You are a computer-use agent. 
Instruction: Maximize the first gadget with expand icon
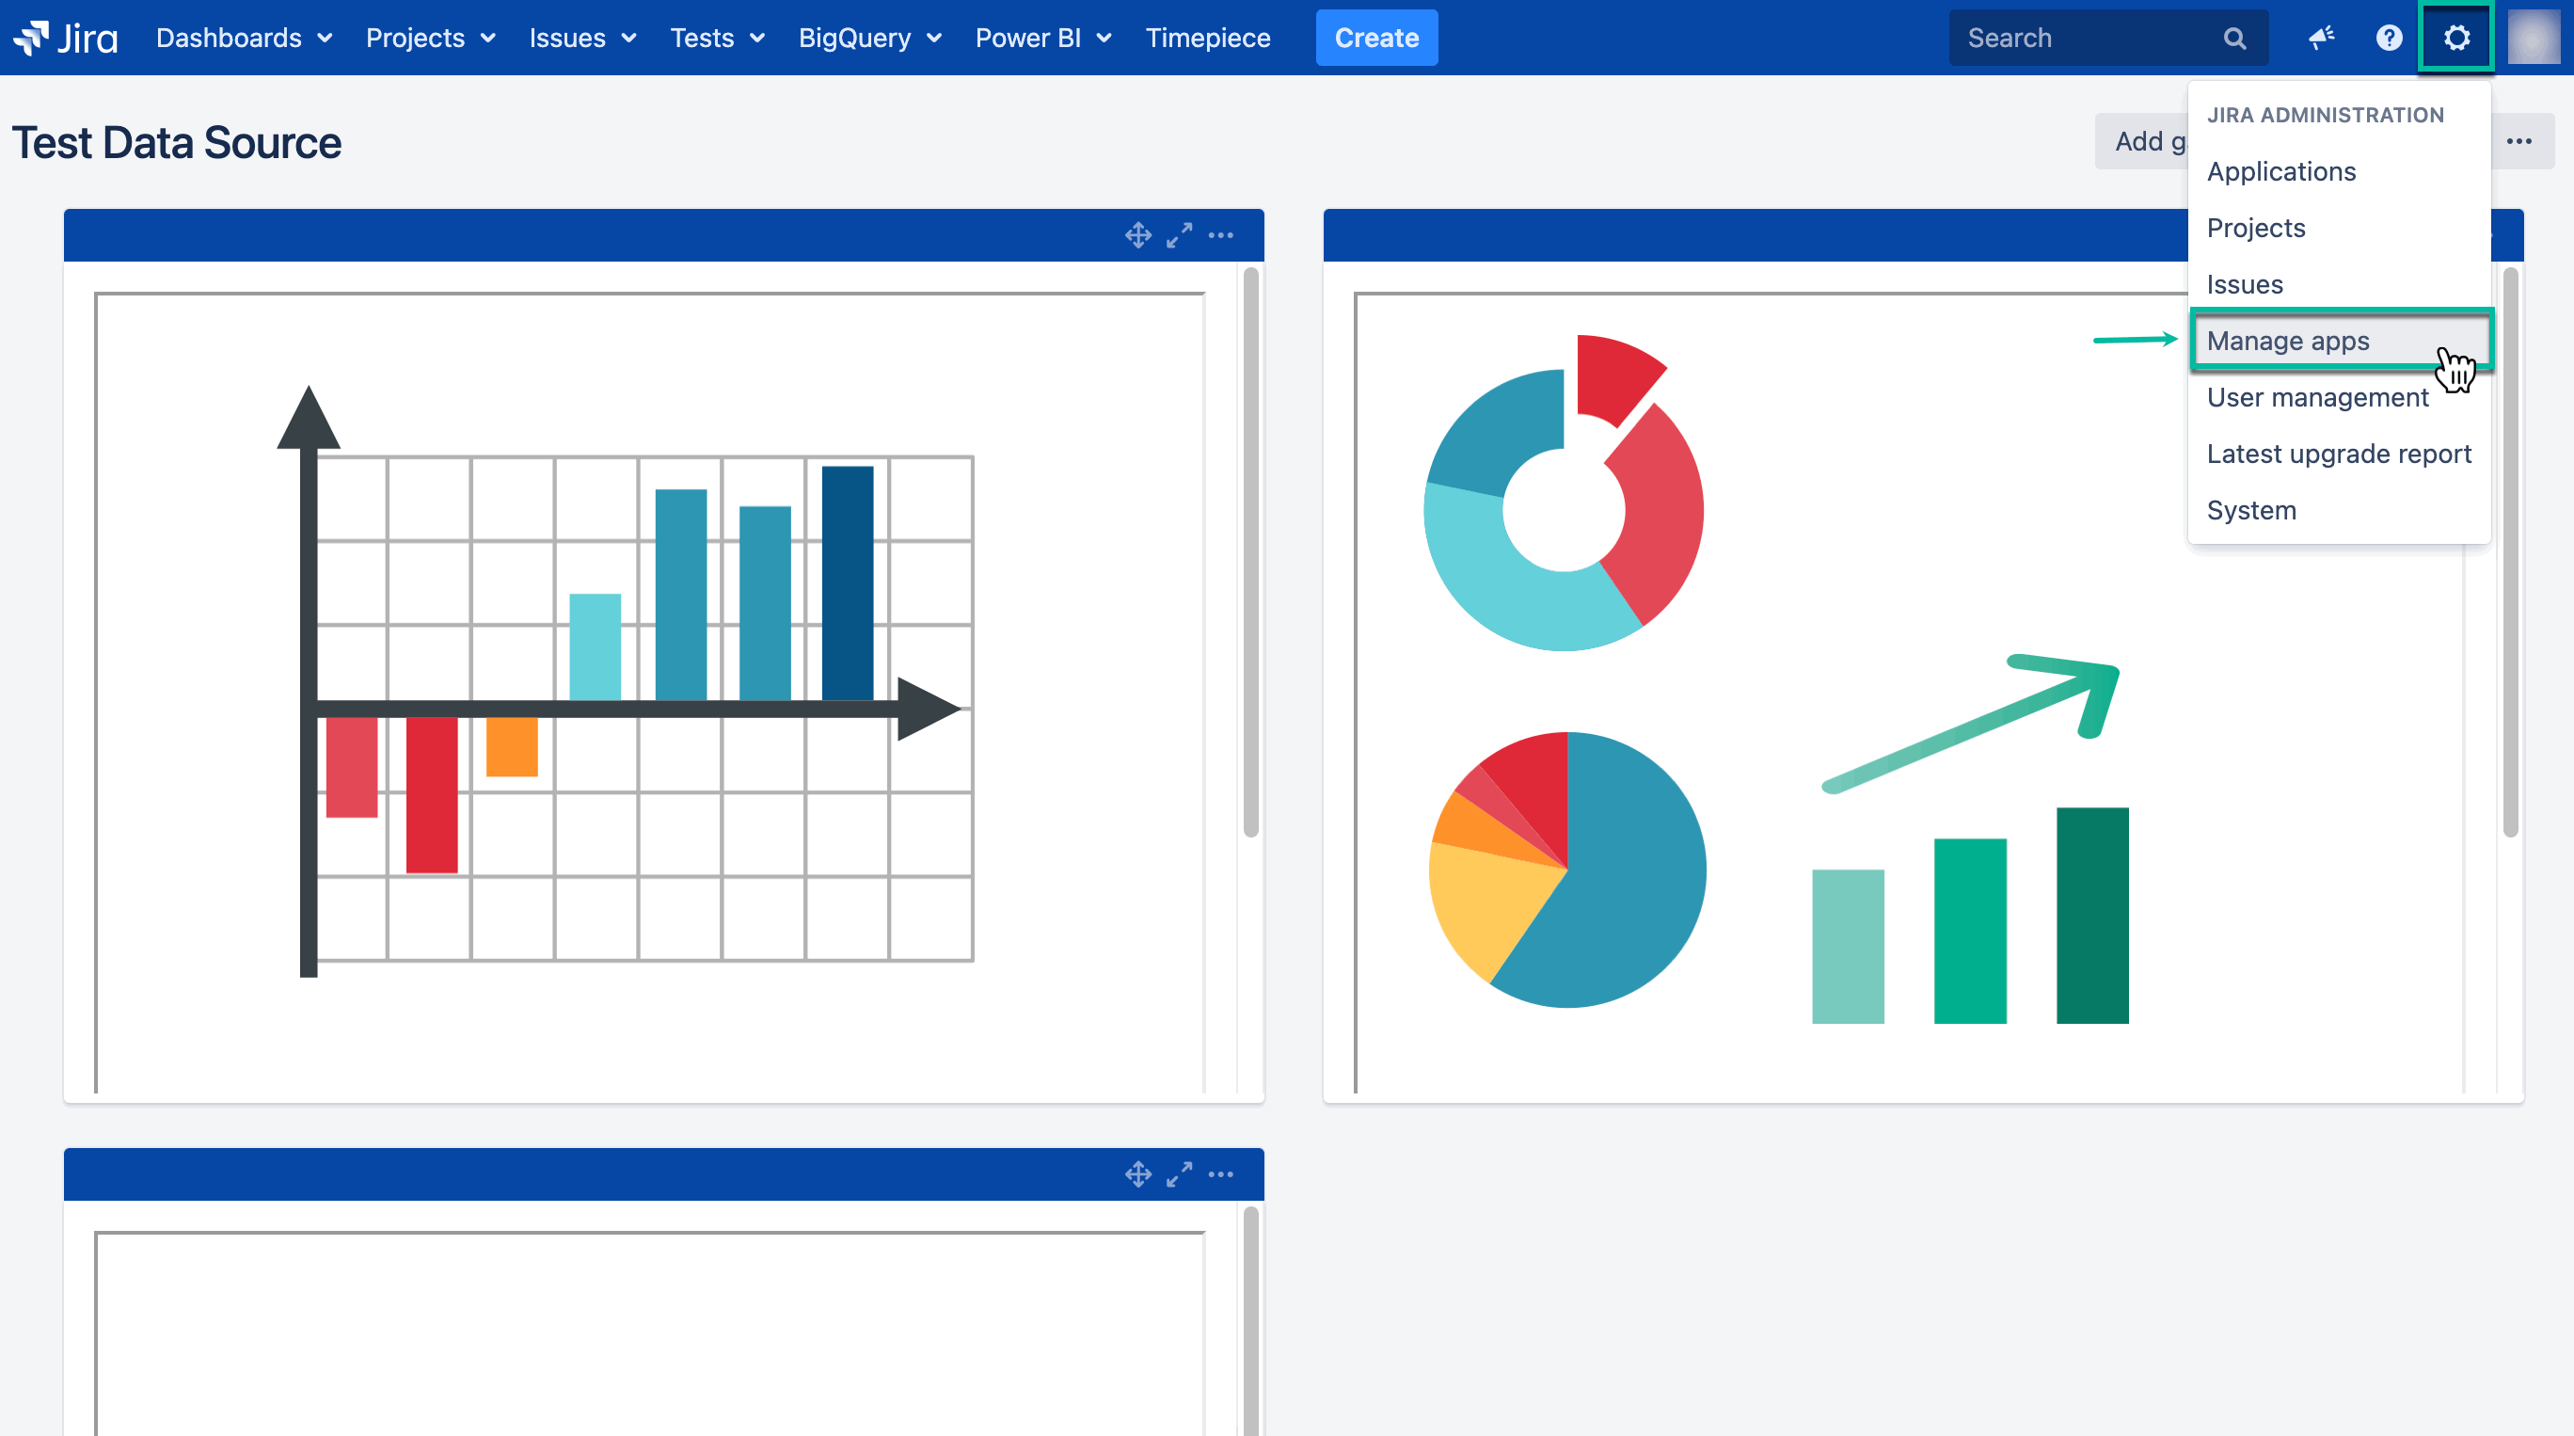tap(1179, 235)
